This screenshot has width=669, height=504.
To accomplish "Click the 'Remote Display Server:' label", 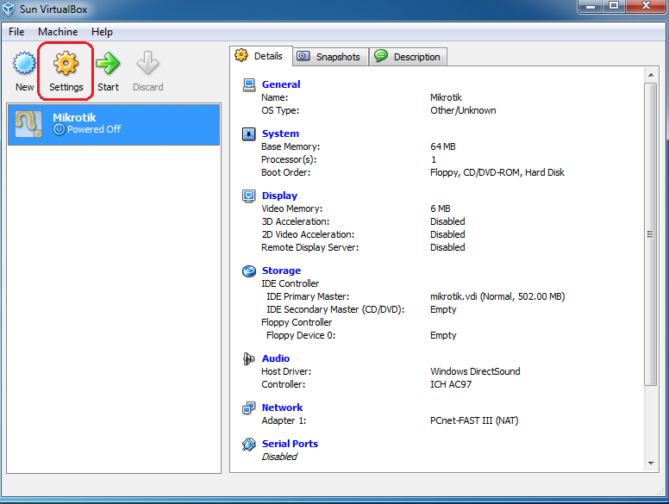I will coord(309,247).
